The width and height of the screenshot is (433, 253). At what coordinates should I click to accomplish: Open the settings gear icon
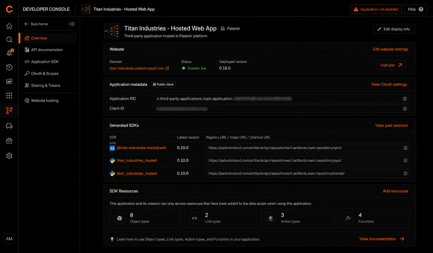(9, 156)
